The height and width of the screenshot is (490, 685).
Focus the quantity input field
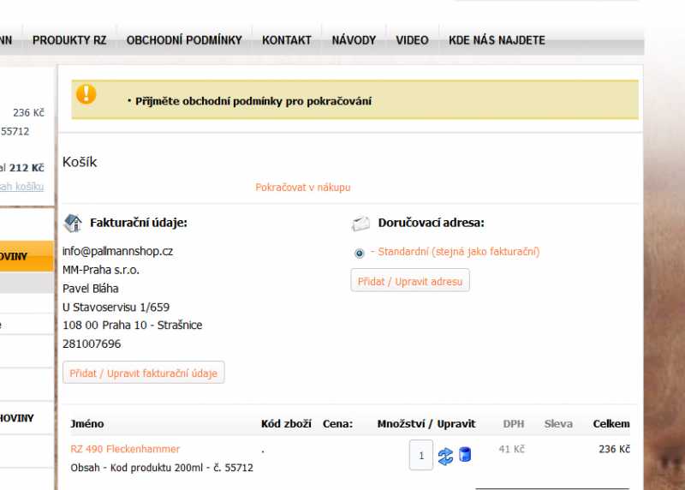(420, 455)
